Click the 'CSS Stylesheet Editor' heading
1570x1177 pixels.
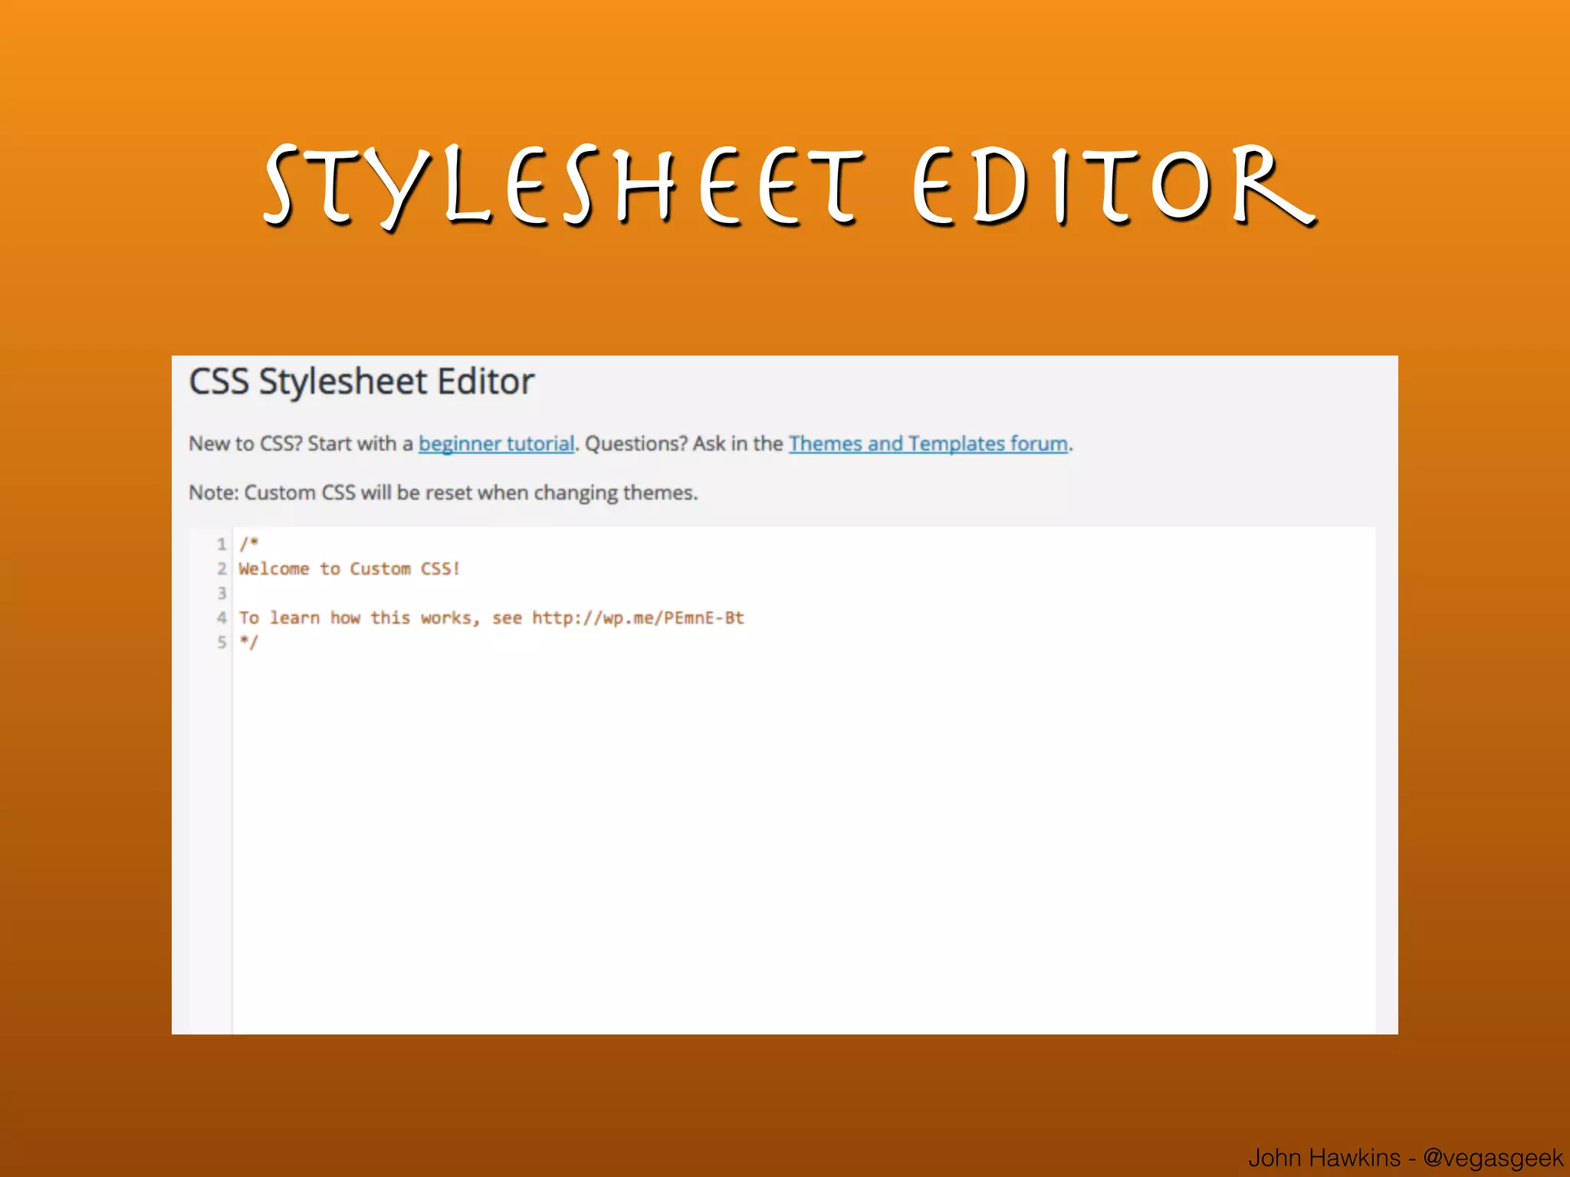(361, 382)
